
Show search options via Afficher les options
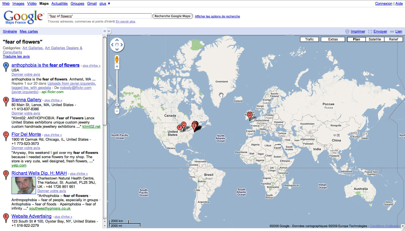pyautogui.click(x=217, y=16)
